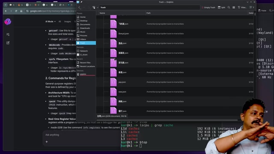Click the Trash location bar in Dolphin
Viewport: 274px width, 154px height.
pos(149,8)
